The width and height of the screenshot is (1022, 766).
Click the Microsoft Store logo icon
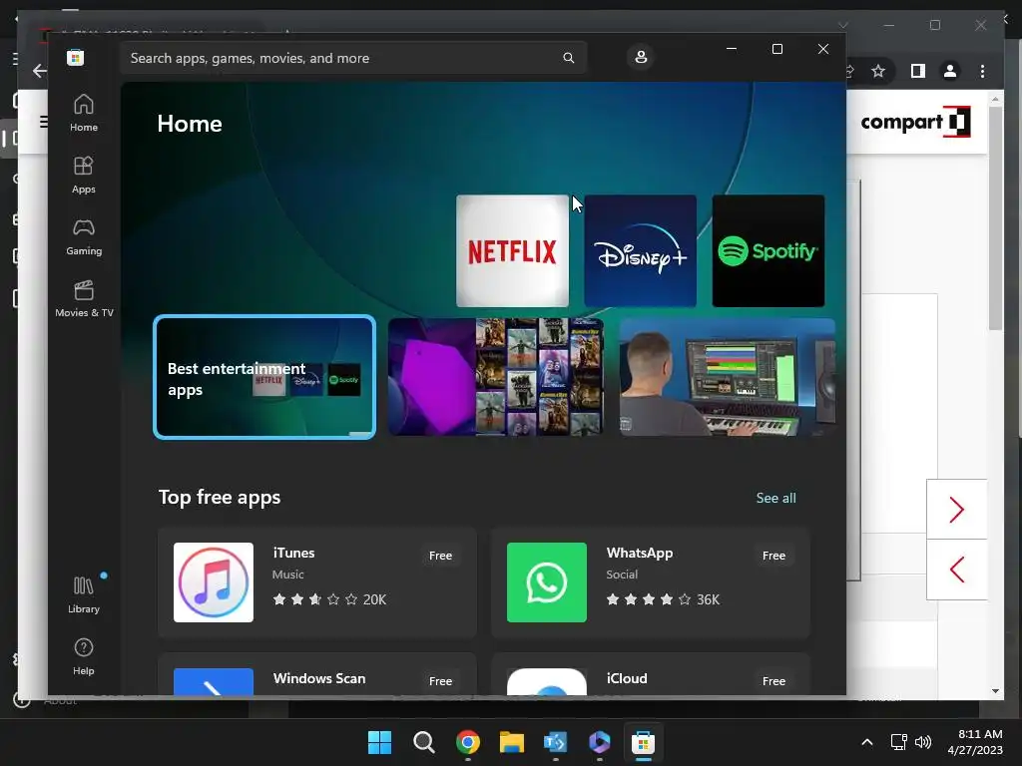click(75, 57)
